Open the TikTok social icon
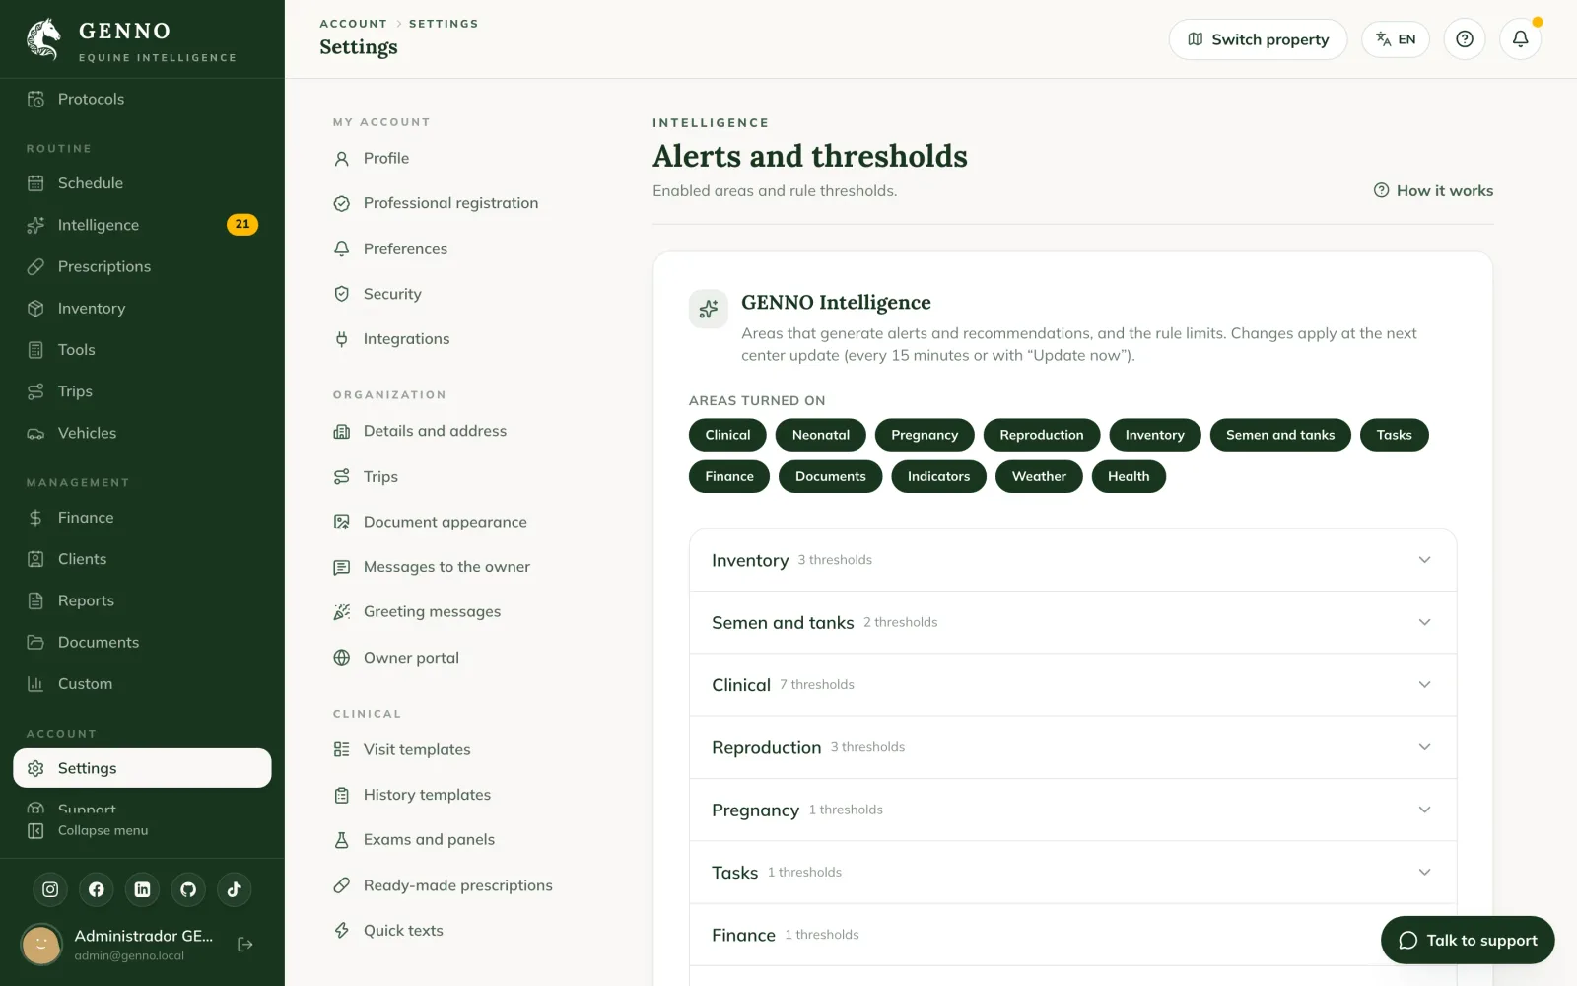The width and height of the screenshot is (1577, 986). pyautogui.click(x=235, y=889)
